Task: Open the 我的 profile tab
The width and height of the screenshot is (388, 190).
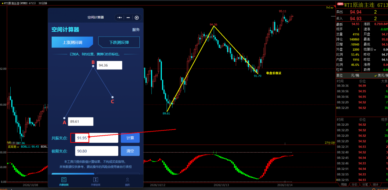Action: pos(127,181)
